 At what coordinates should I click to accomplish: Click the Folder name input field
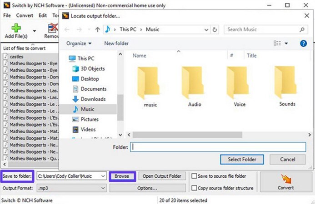[218, 147]
